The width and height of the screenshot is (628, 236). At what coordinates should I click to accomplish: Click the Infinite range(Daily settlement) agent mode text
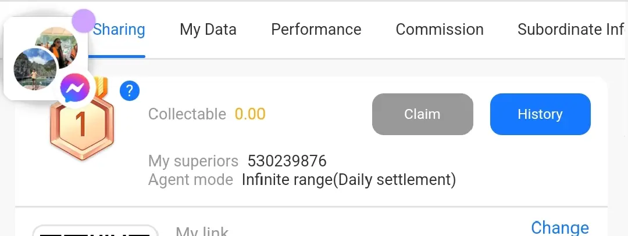click(349, 180)
